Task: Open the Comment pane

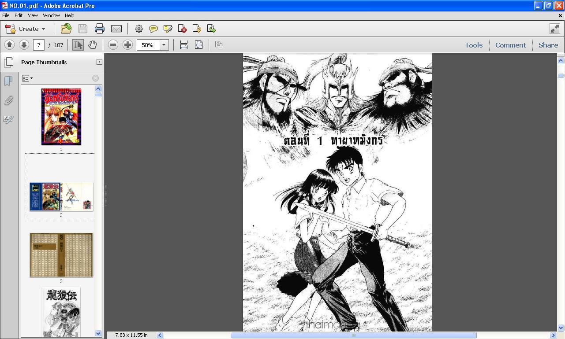Action: click(510, 45)
